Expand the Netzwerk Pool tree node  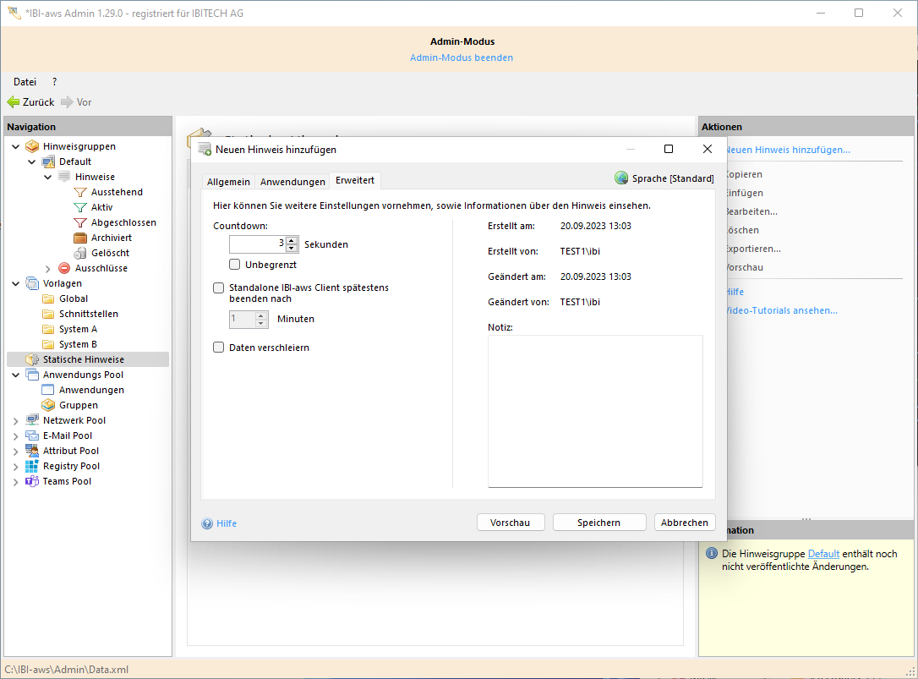(x=16, y=420)
